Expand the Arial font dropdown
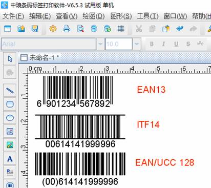The image size is (211, 188). tap(100, 44)
